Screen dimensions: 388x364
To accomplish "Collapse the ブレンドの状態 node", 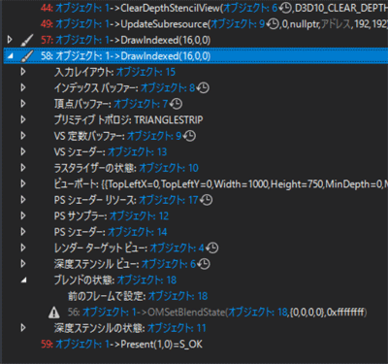I will pyautogui.click(x=23, y=281).
